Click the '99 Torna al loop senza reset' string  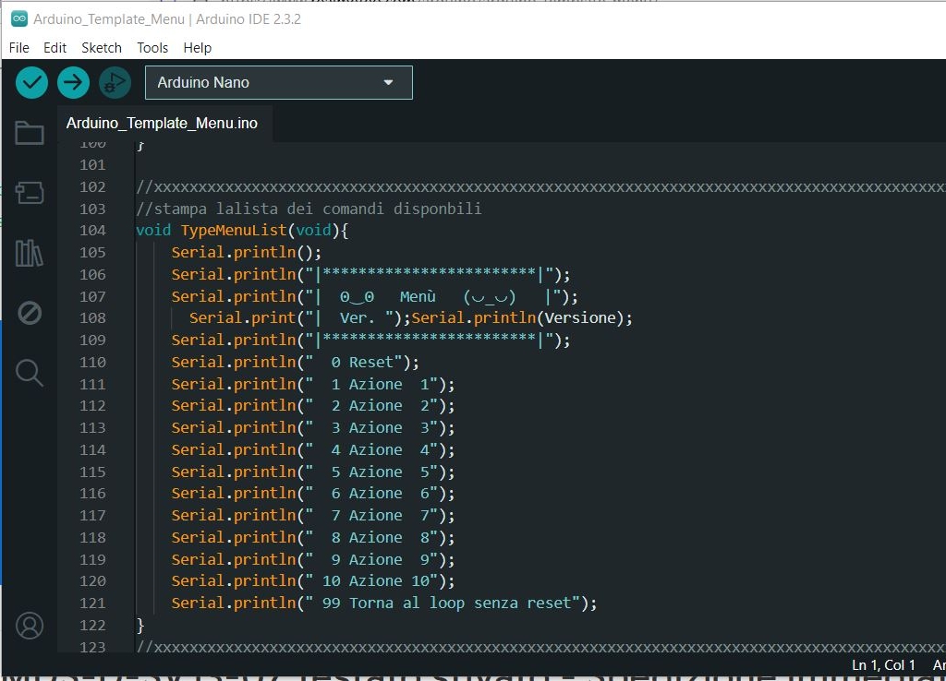(x=446, y=603)
